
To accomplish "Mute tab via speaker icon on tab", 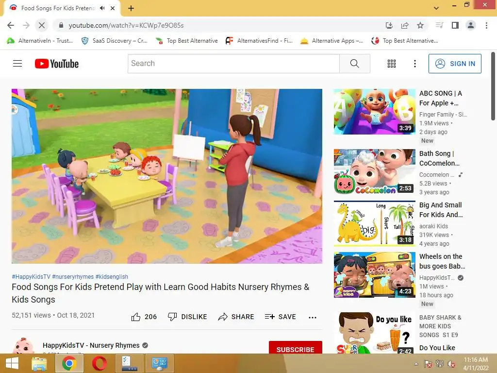I will tap(102, 8).
